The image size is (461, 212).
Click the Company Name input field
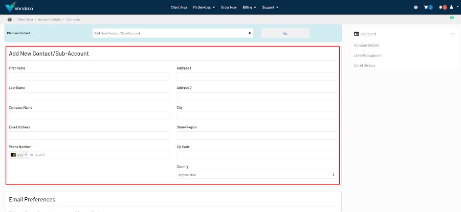90,115
